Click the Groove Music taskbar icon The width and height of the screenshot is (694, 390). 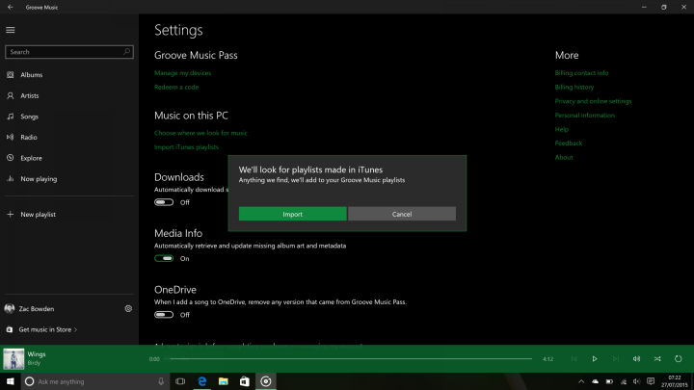tap(266, 381)
